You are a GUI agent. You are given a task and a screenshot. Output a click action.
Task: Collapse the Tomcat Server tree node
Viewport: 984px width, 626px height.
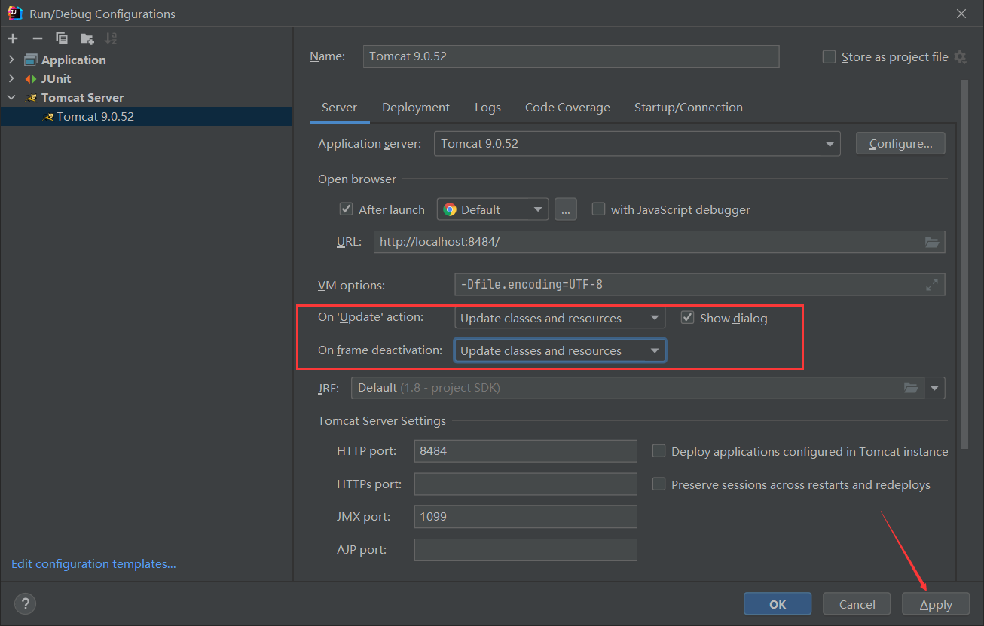tap(11, 97)
